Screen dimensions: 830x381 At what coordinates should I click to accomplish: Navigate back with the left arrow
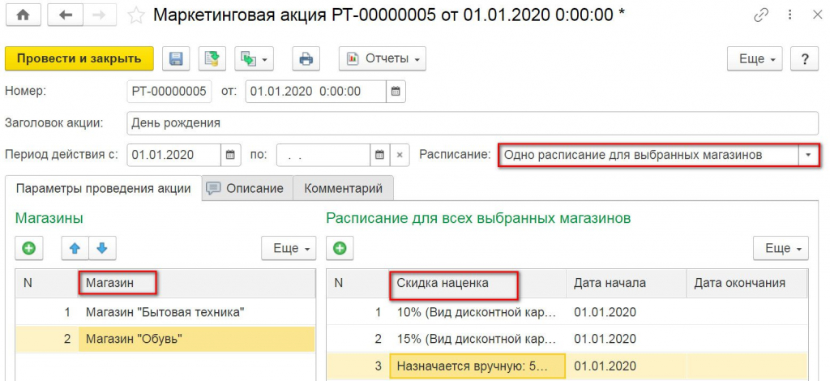pyautogui.click(x=66, y=15)
